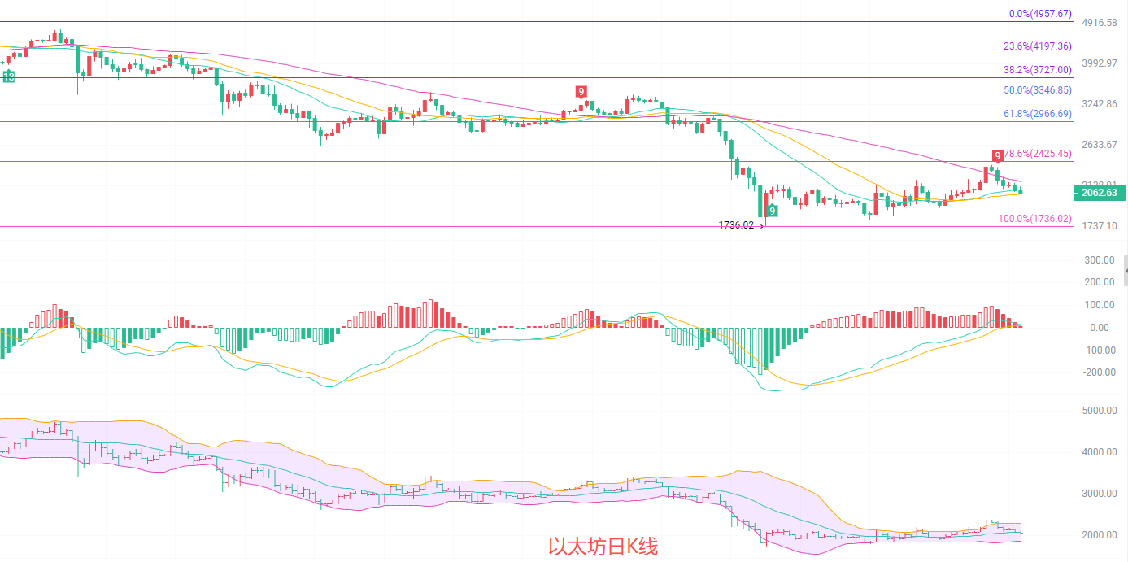Image resolution: width=1128 pixels, height=562 pixels.
Task: Click the 0.00 zero label on MACD axis
Action: click(x=1100, y=328)
